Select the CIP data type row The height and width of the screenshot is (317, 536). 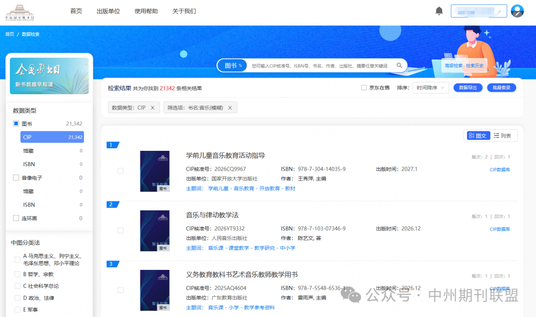[x=52, y=137]
